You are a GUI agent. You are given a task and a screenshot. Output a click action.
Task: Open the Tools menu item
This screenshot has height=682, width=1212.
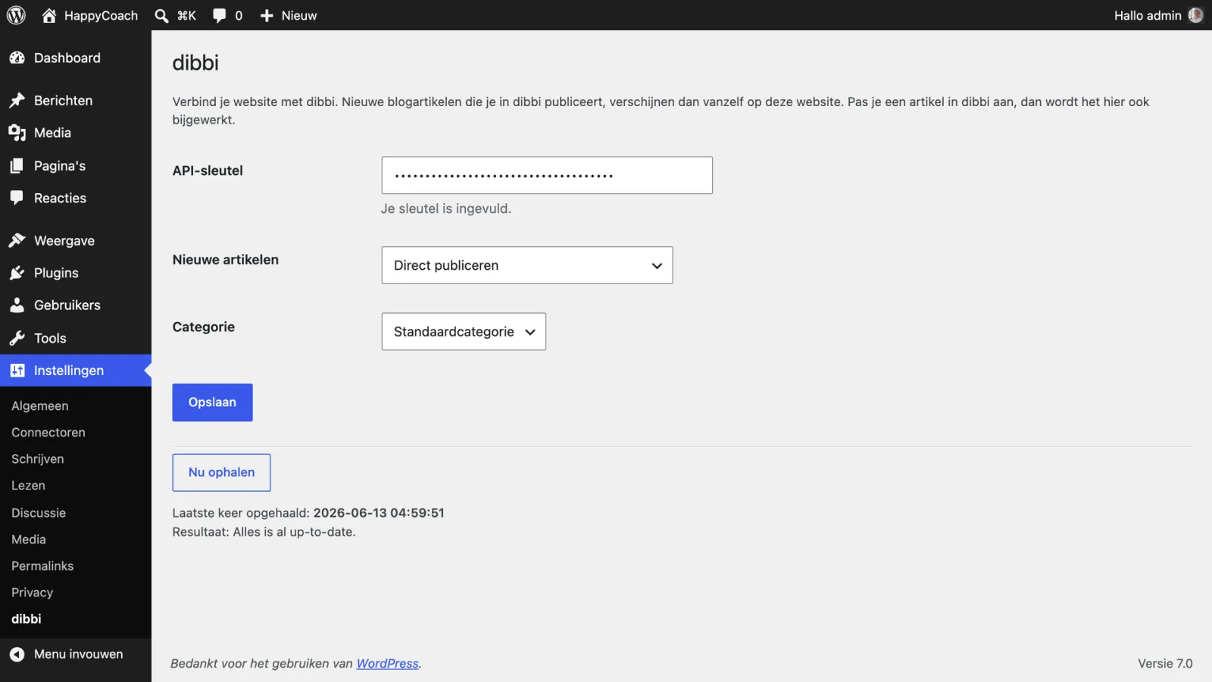pos(76,338)
